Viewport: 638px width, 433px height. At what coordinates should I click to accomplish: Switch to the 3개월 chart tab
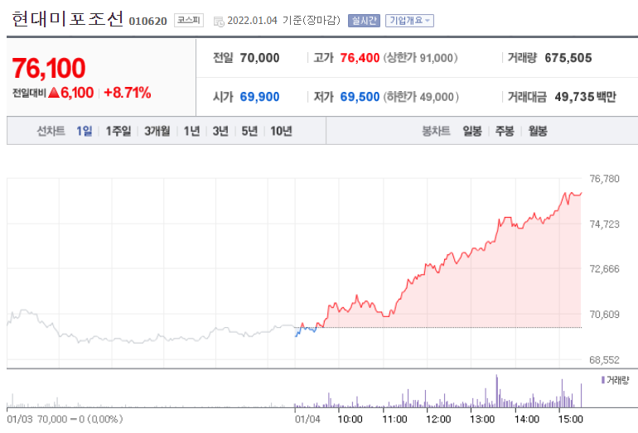[x=157, y=131]
